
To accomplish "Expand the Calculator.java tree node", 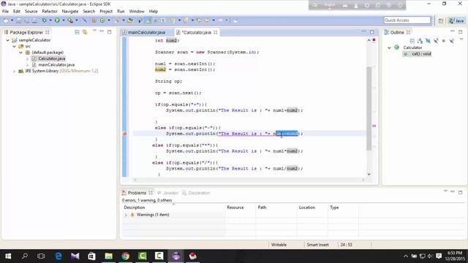I will (x=27, y=58).
